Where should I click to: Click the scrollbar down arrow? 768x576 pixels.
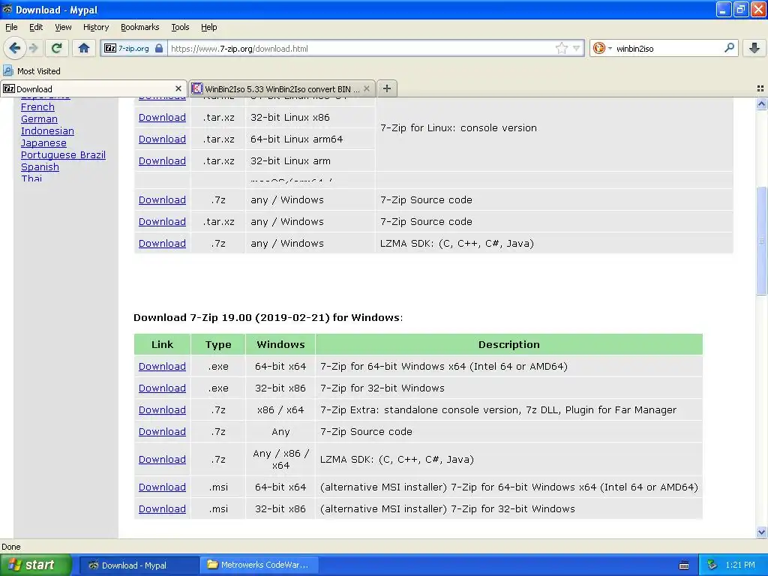(x=761, y=532)
